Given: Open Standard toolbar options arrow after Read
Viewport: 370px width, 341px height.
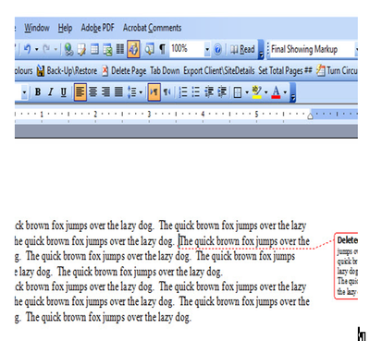Looking at the screenshot, I should [261, 49].
